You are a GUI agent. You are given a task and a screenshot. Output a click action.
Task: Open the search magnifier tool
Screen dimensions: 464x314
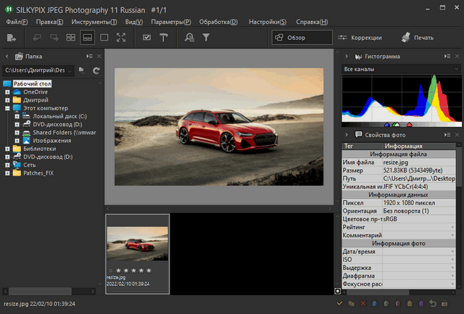pos(189,37)
